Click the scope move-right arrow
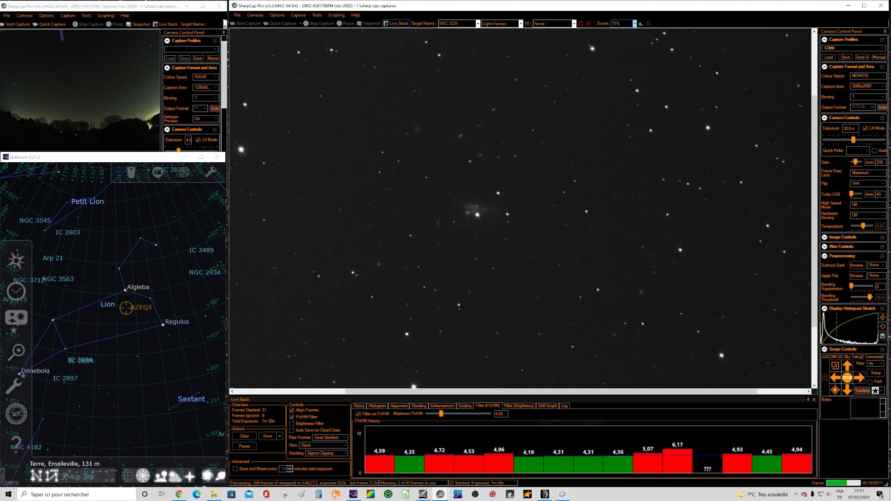The height and width of the screenshot is (501, 891). coord(859,377)
